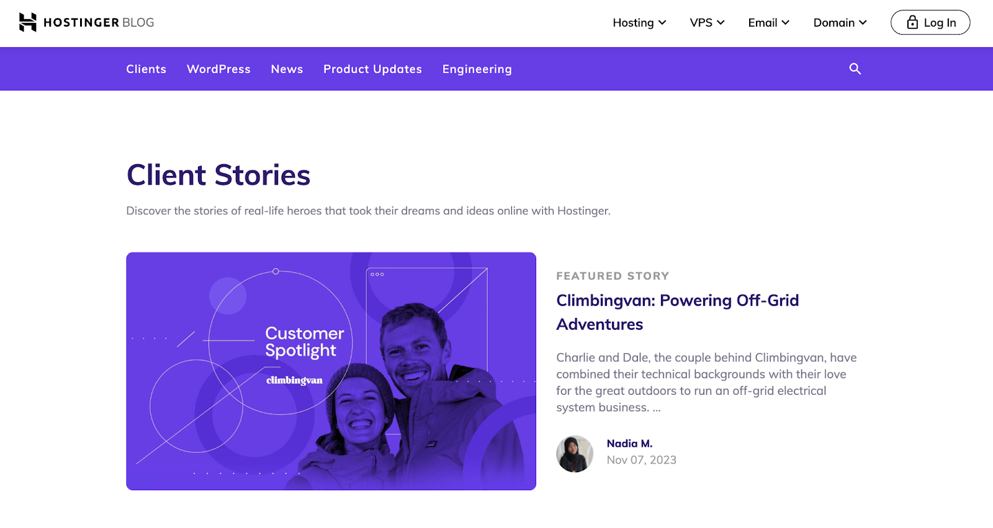The width and height of the screenshot is (993, 528).
Task: Expand the Hosting dropdown menu
Action: click(639, 22)
